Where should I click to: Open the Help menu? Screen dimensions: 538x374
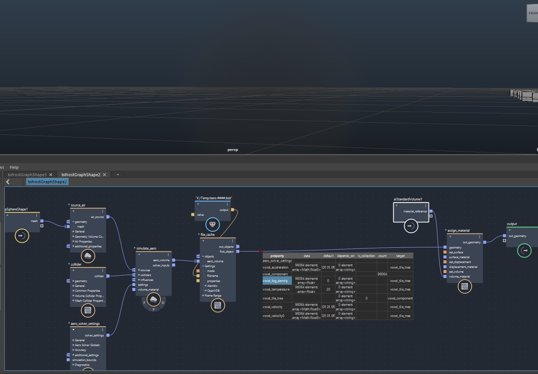[x=14, y=167]
